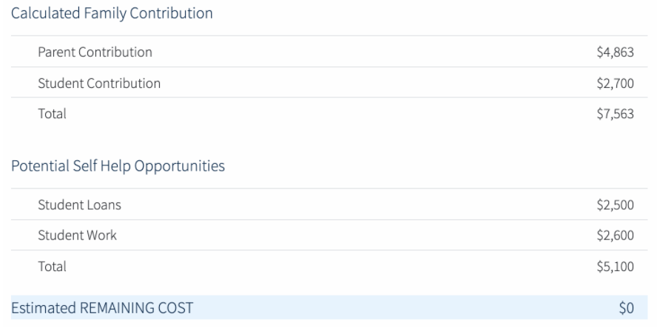
Task: Click the highlighted remaining cost bar
Action: click(329, 307)
